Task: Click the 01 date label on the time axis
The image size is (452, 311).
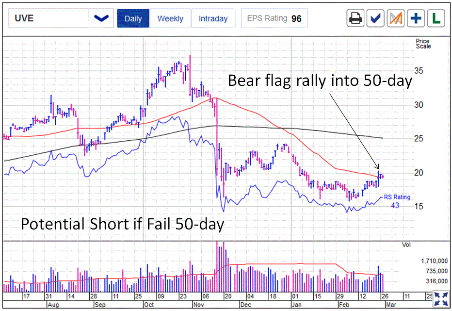Action: point(295,296)
